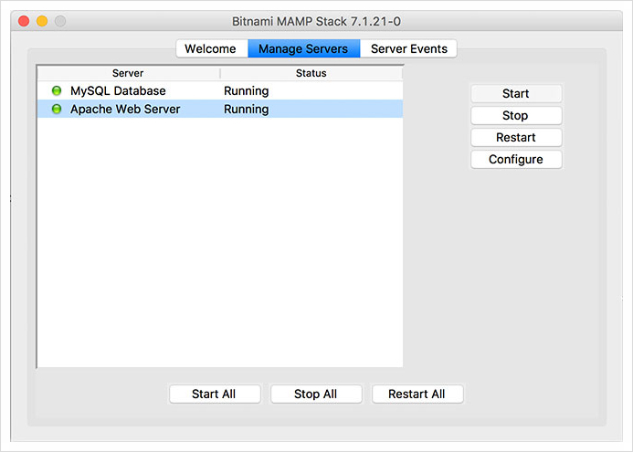This screenshot has height=452, width=633.
Task: Select the MySQL Database row
Action: 220,90
